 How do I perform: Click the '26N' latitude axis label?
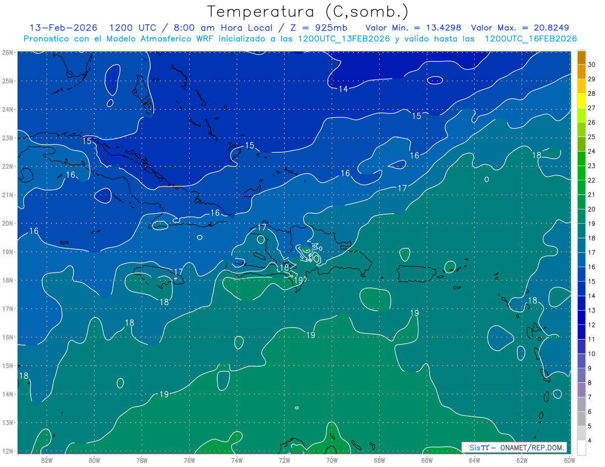[7, 52]
